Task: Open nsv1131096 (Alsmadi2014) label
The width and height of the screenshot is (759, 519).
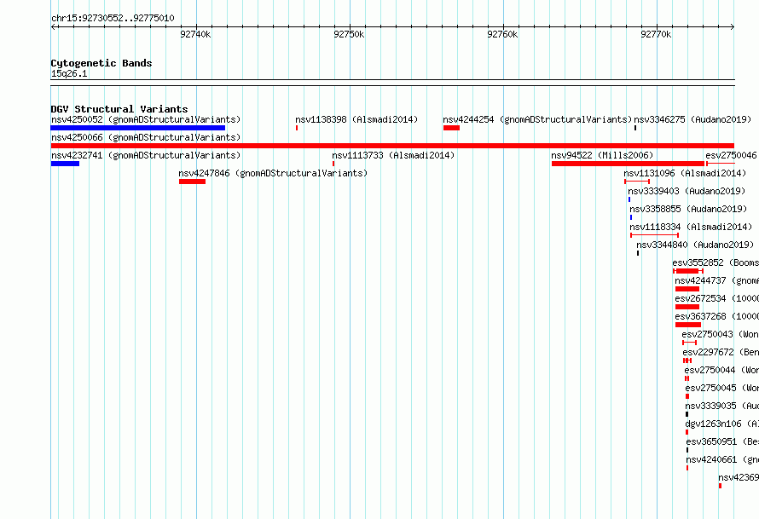Action: (x=685, y=173)
